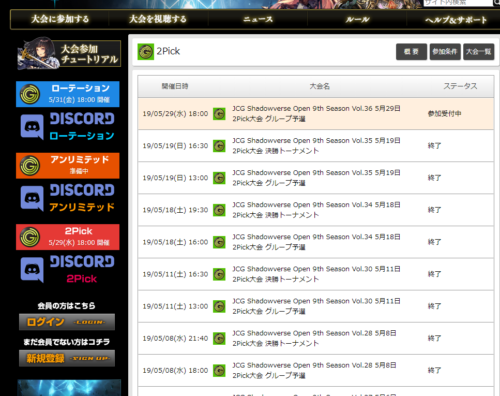
Task: Click the site search input field
Action: [x=458, y=3]
